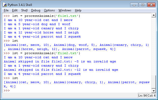The height and width of the screenshot is (100, 158).
Task: Click 'Animal(dog, woof, 5)' in first list output
Action: coord(74,45)
